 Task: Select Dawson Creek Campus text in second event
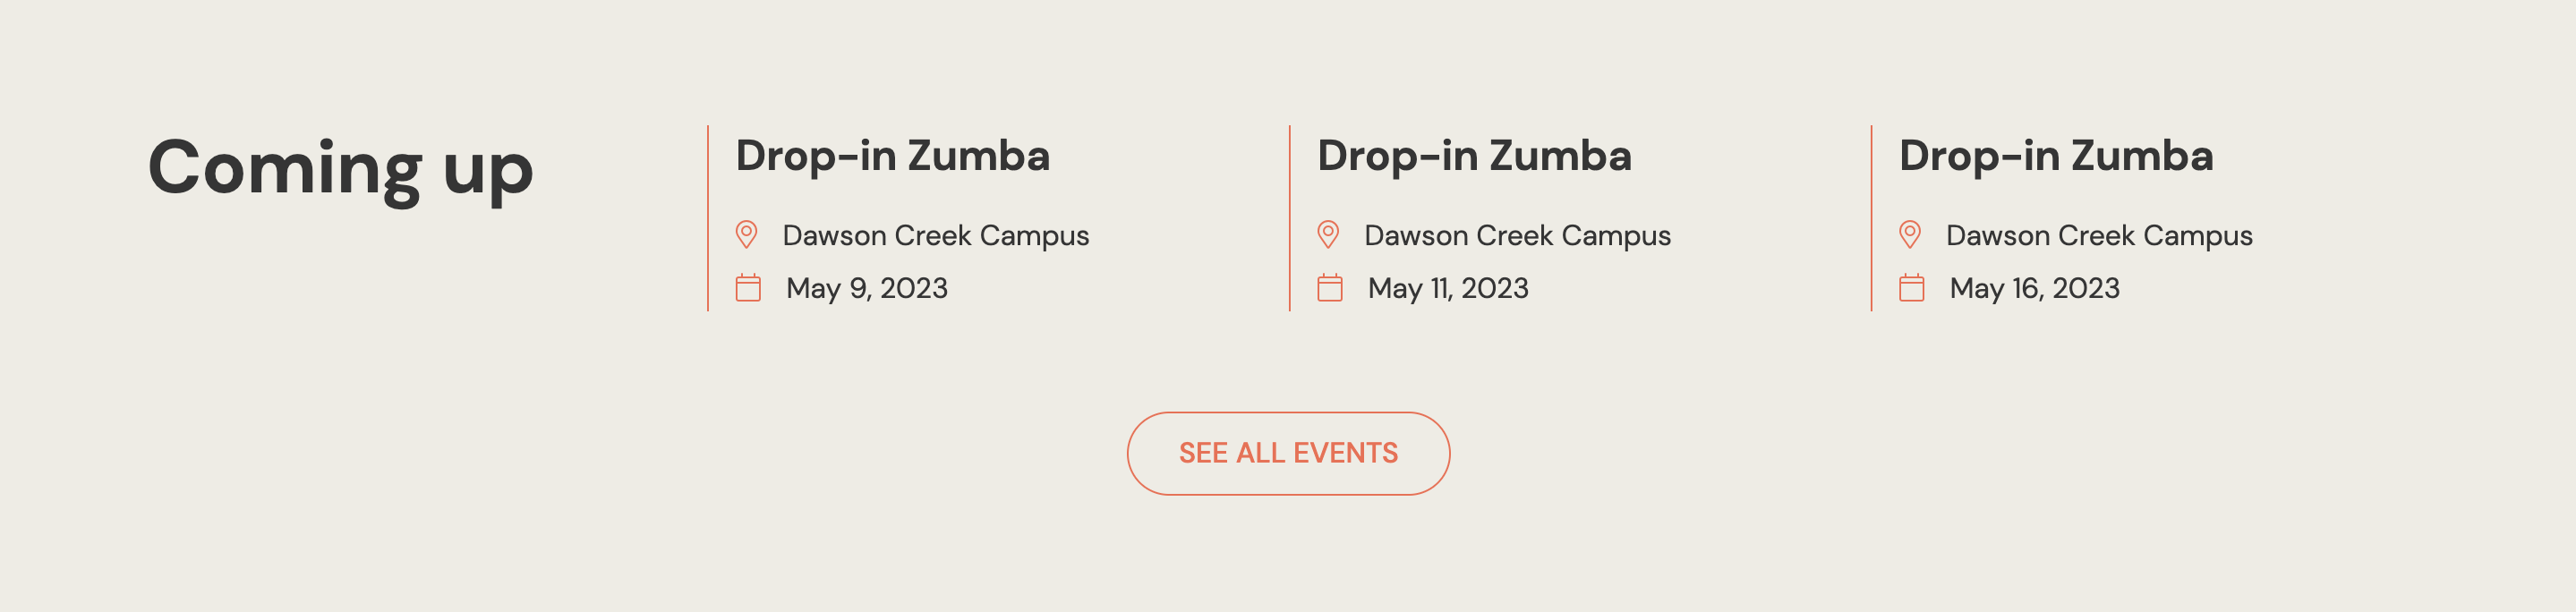(x=1518, y=236)
